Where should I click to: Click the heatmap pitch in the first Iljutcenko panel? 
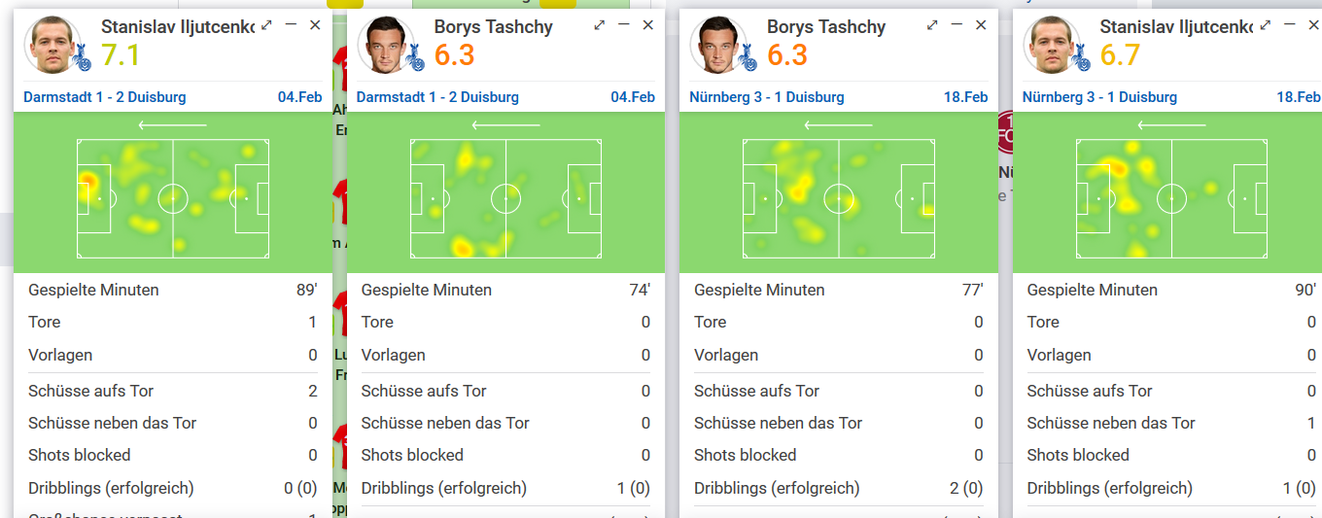(x=173, y=199)
